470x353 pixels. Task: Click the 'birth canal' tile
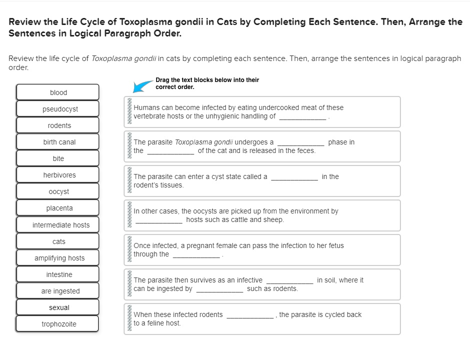coord(58,141)
